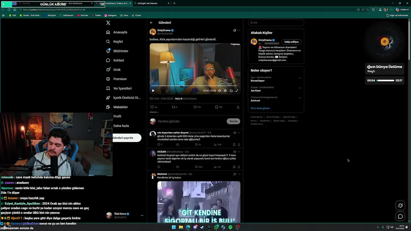Open more options on OnlyDrama post
This screenshot has height=231, width=411.
click(239, 30)
